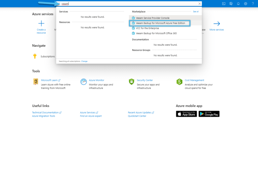Click Change subscriptions link
This screenshot has height=171, width=258.
(x=84, y=61)
